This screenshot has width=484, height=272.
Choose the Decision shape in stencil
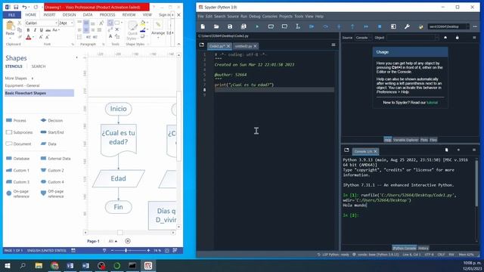pyautogui.click(x=52, y=120)
